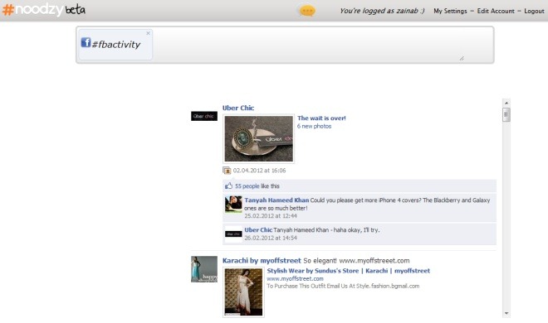Screen dimensions: 548x323
Task: Open 'Stylish Wear by Sundus's Store' link
Action: point(349,271)
